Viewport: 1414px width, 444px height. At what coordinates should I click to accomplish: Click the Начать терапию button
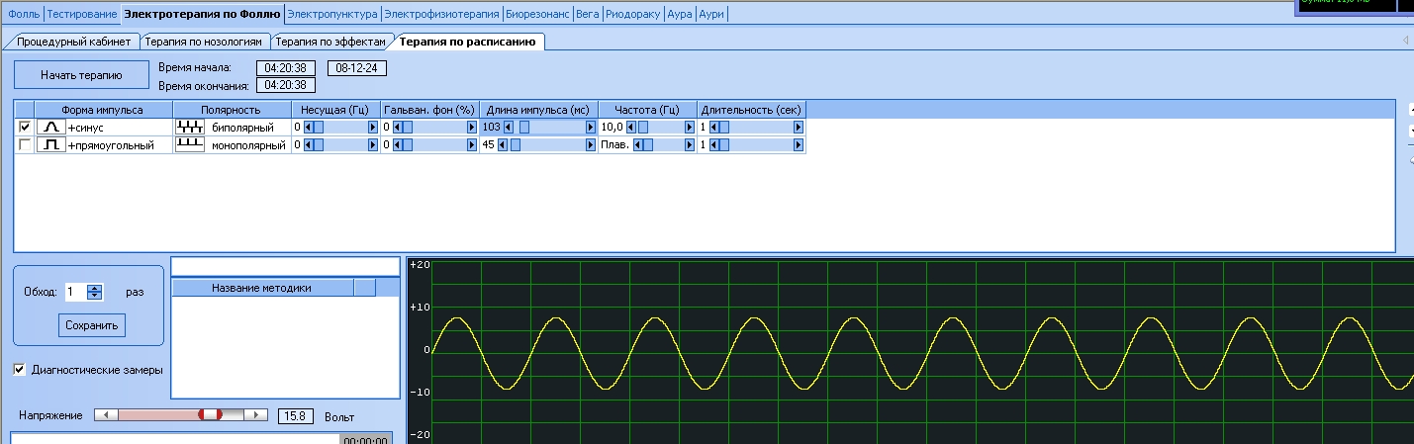81,75
